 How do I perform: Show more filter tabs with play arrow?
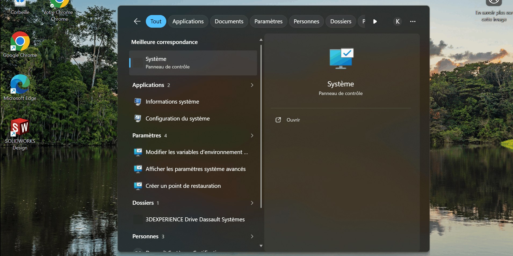click(375, 21)
